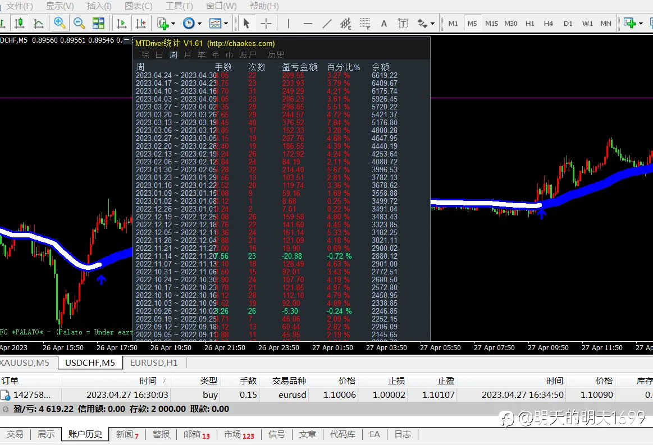Select USDCHF,M5 chart tab

[x=90, y=363]
